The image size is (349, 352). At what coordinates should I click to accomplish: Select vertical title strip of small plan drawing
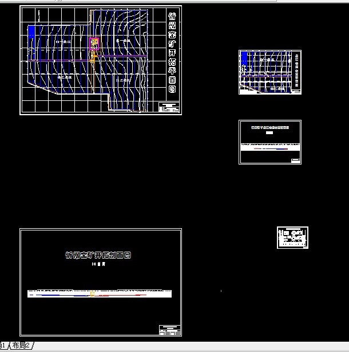(x=296, y=70)
